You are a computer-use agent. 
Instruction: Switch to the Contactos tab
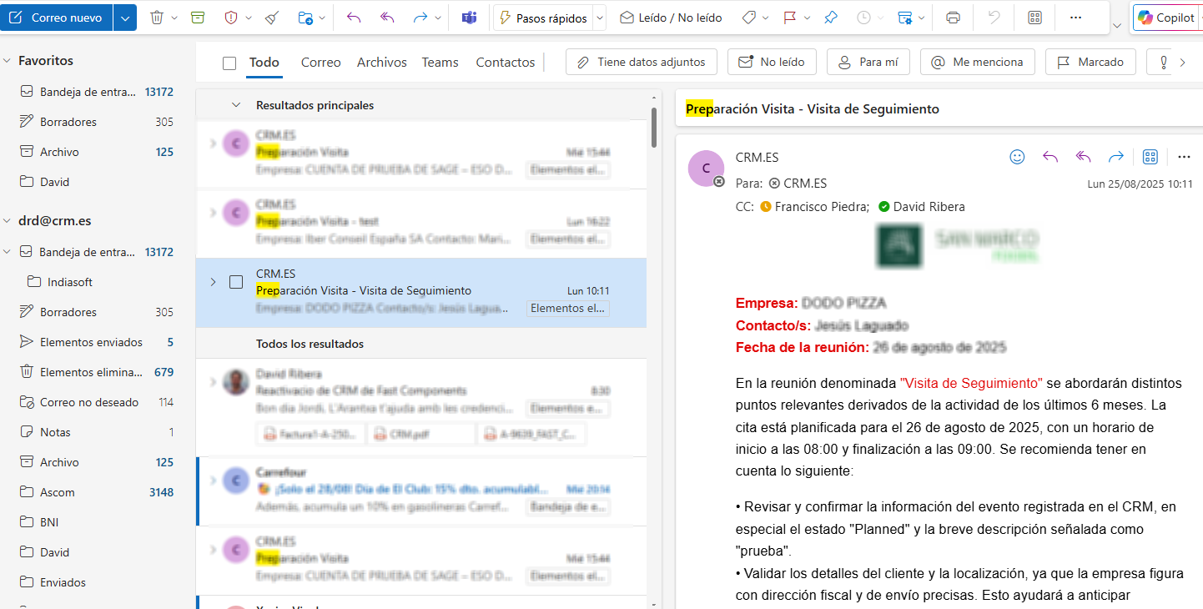[x=506, y=63]
